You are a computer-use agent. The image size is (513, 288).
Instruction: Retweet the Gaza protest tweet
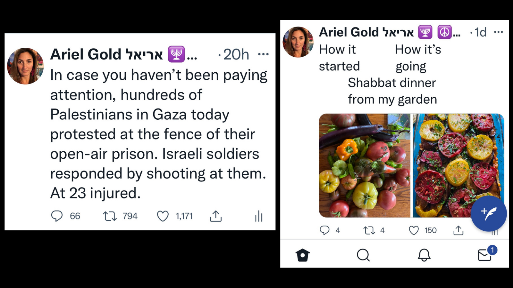point(110,216)
